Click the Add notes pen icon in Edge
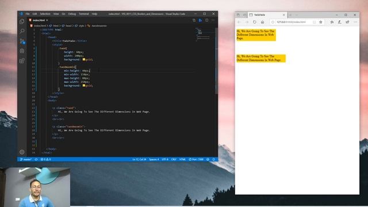 coord(340,22)
